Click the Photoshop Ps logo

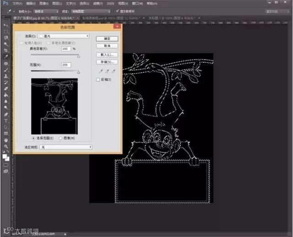5,3
